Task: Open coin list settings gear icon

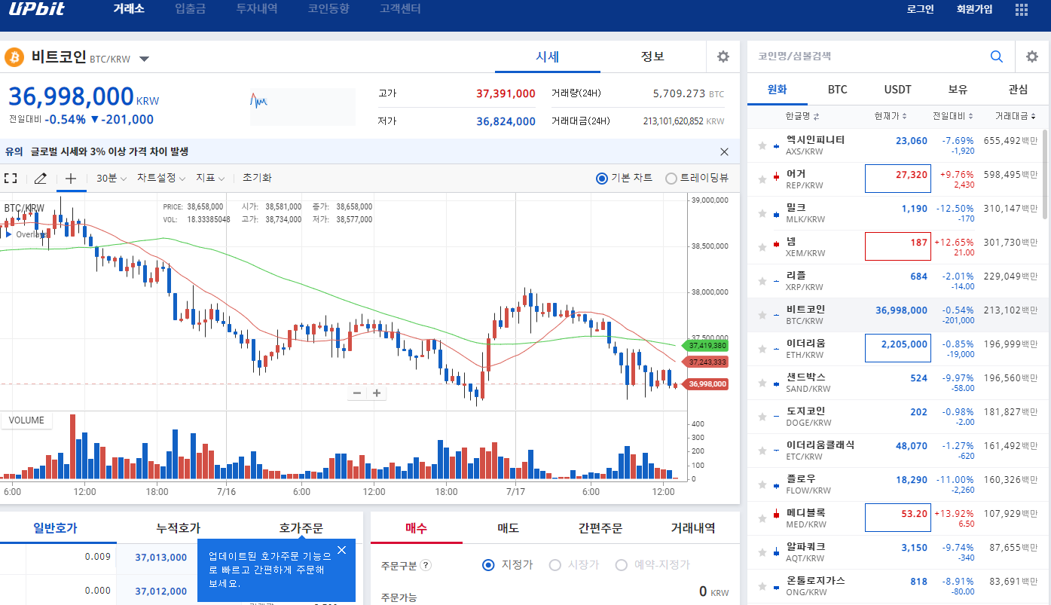Action: tap(1032, 57)
